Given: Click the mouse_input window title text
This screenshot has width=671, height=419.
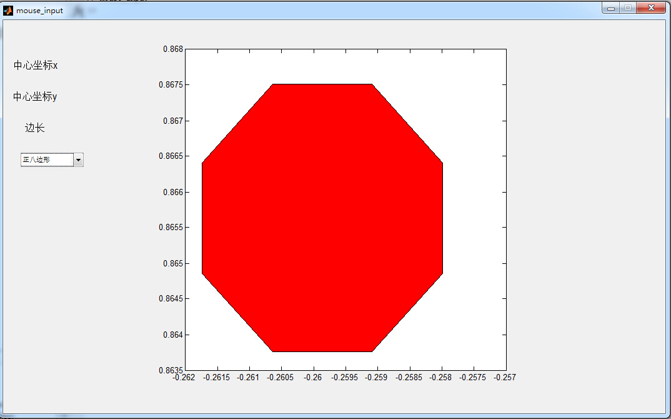Looking at the screenshot, I should coord(40,11).
